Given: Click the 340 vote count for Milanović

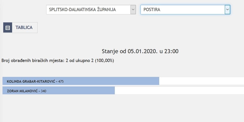Looking at the screenshot, I should (x=43, y=91).
